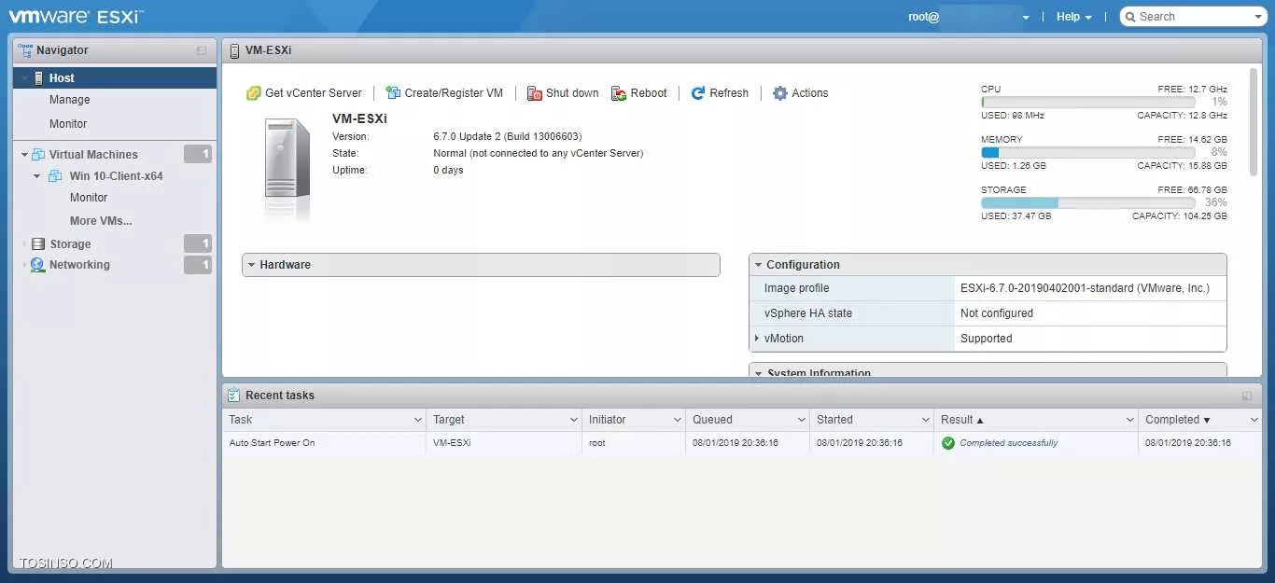Click the Get vCenter Server icon

click(253, 93)
